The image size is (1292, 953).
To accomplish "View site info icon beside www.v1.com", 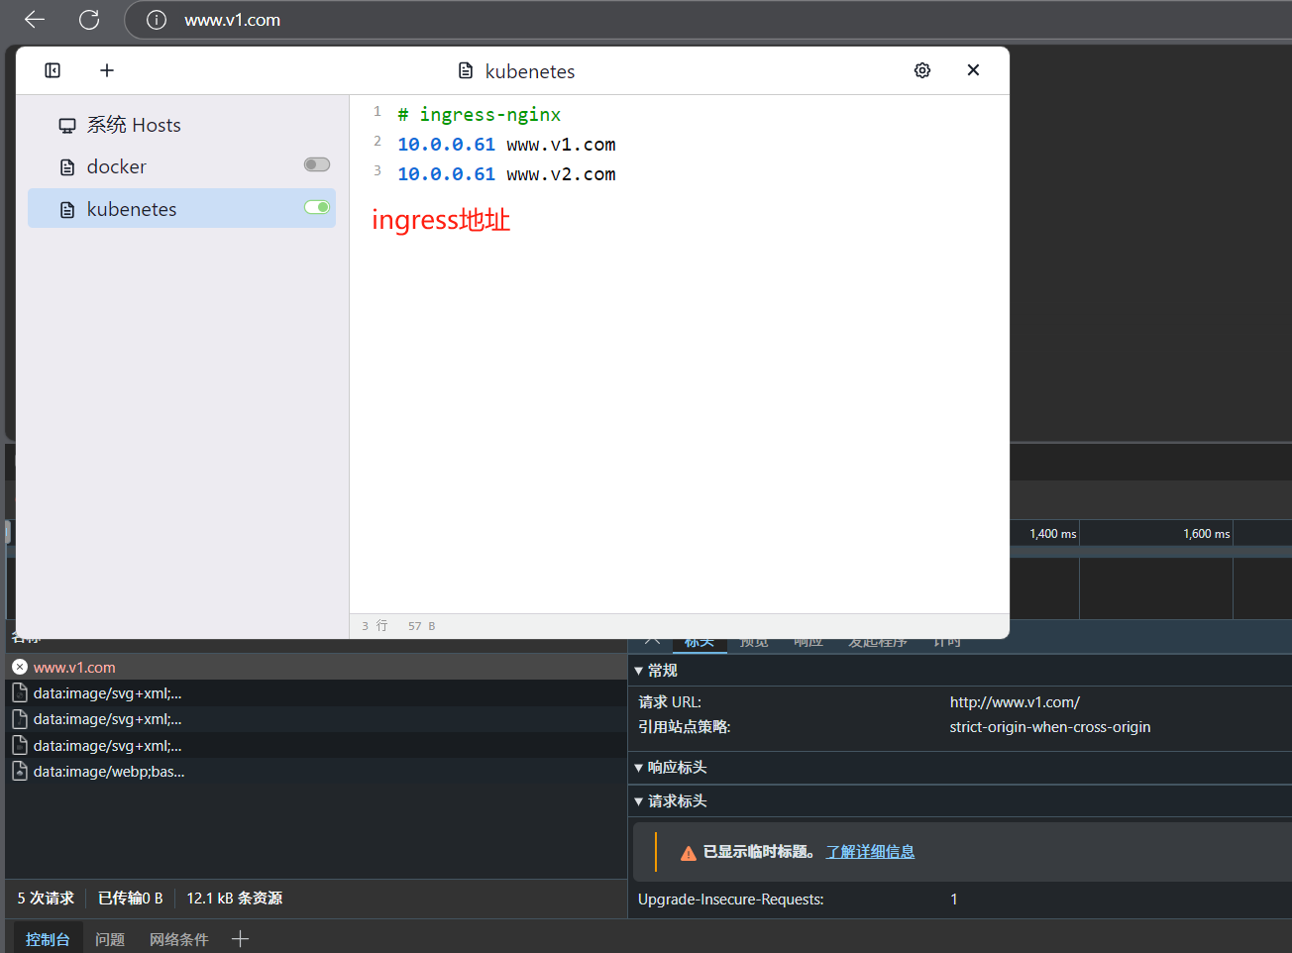I will (x=157, y=20).
